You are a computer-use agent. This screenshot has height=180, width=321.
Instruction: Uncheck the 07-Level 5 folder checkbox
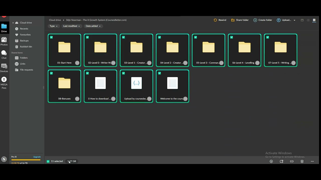[x=268, y=37]
